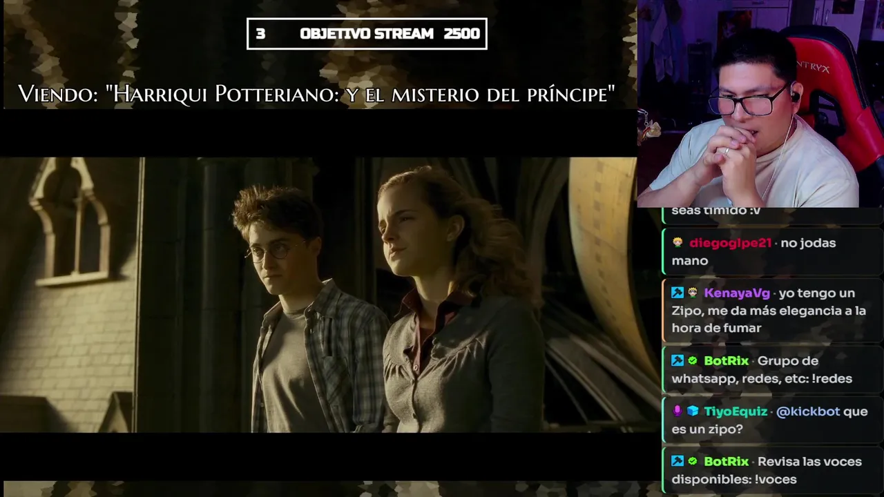Click the "Grupo de whatsapp, redes" message text

762,370
